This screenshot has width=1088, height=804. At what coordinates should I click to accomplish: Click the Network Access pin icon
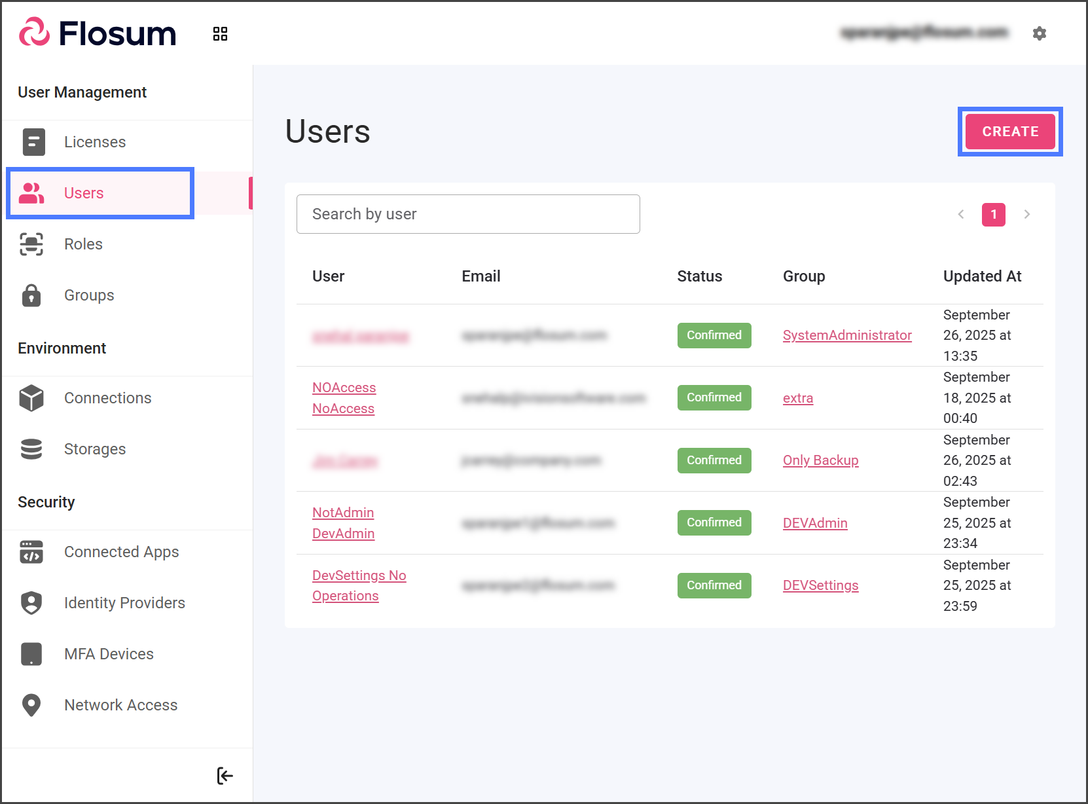coord(31,705)
